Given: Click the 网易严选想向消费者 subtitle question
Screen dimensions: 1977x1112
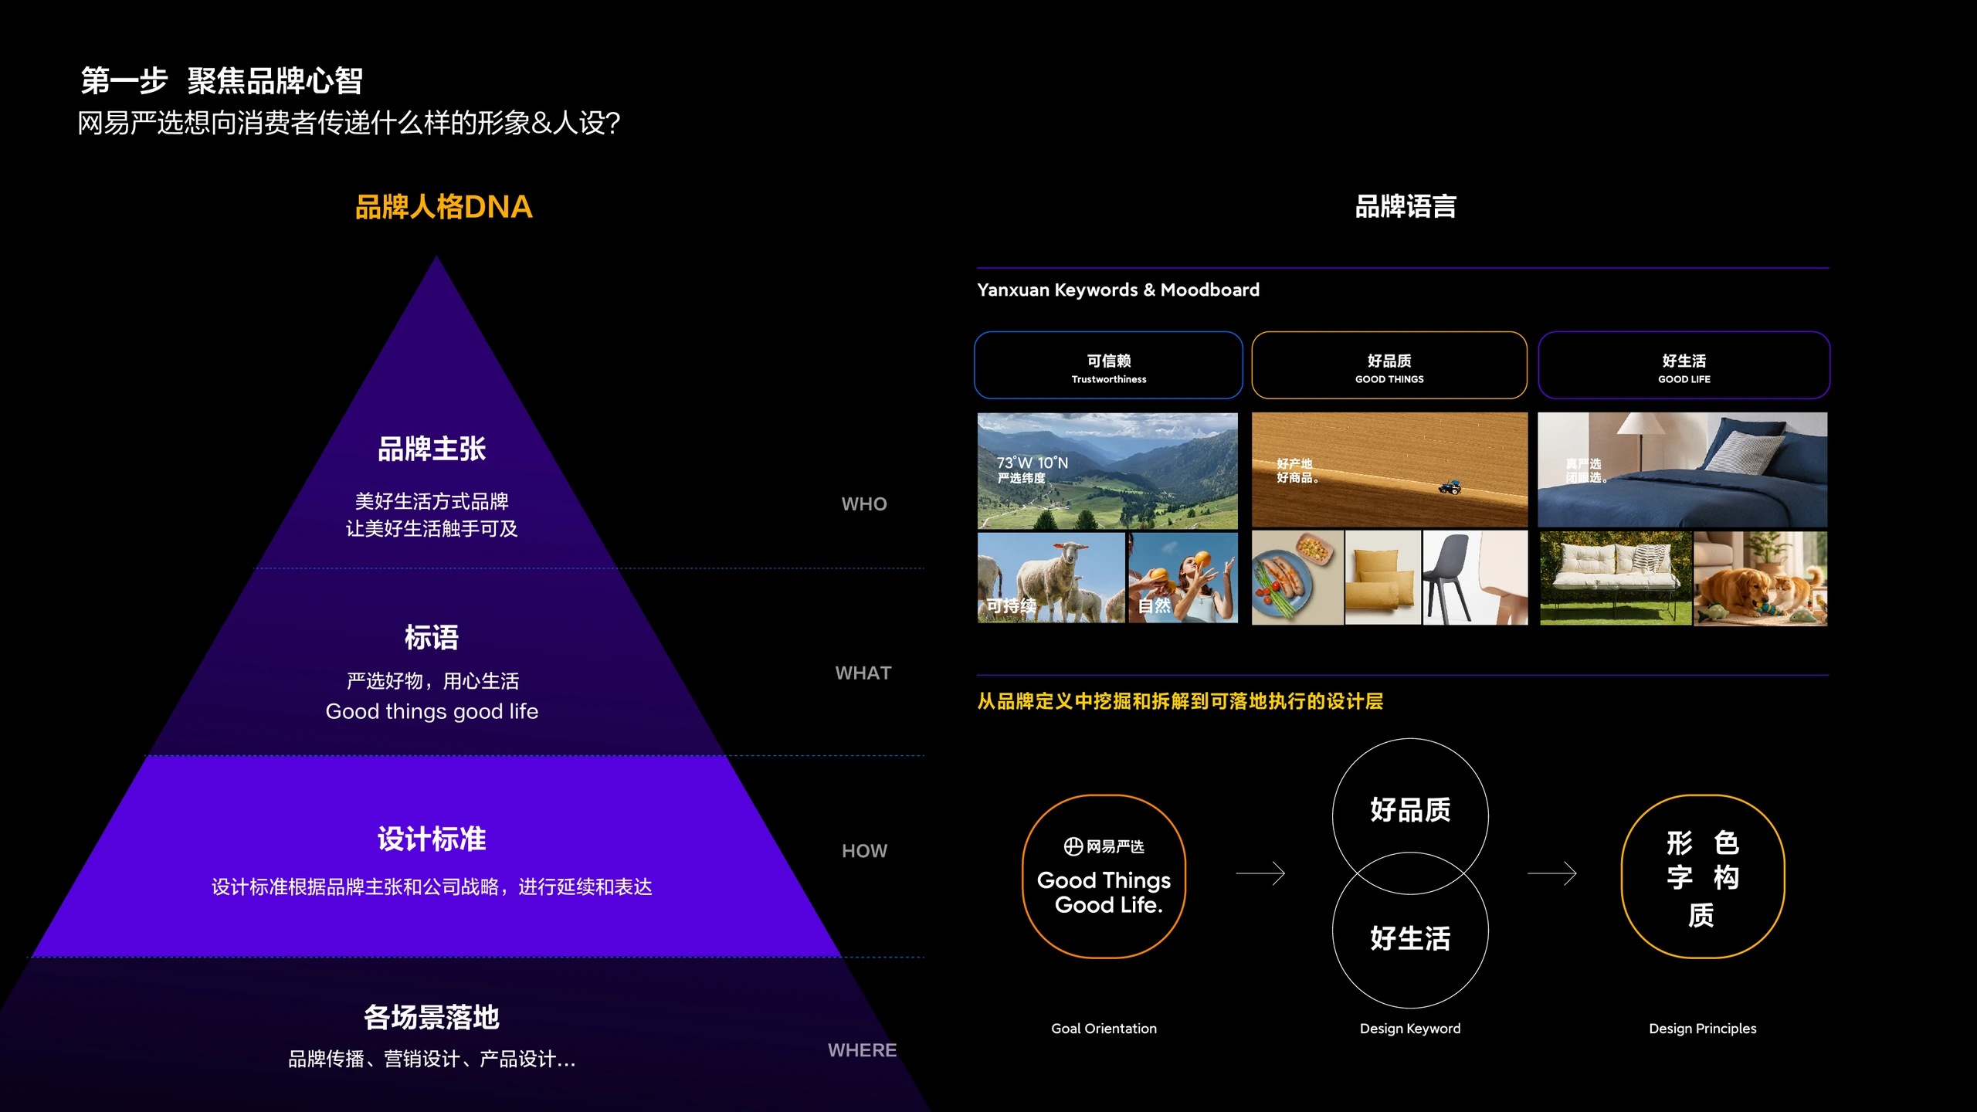Looking at the screenshot, I should [349, 123].
